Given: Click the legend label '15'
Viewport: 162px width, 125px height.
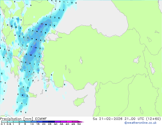Looking at the screenshot, I should click(38, 124).
